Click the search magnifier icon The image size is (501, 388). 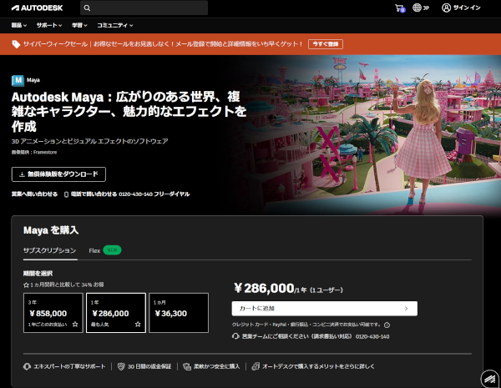click(87, 8)
